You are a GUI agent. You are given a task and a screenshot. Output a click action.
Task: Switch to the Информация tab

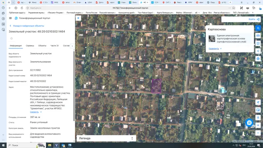tap(16, 46)
